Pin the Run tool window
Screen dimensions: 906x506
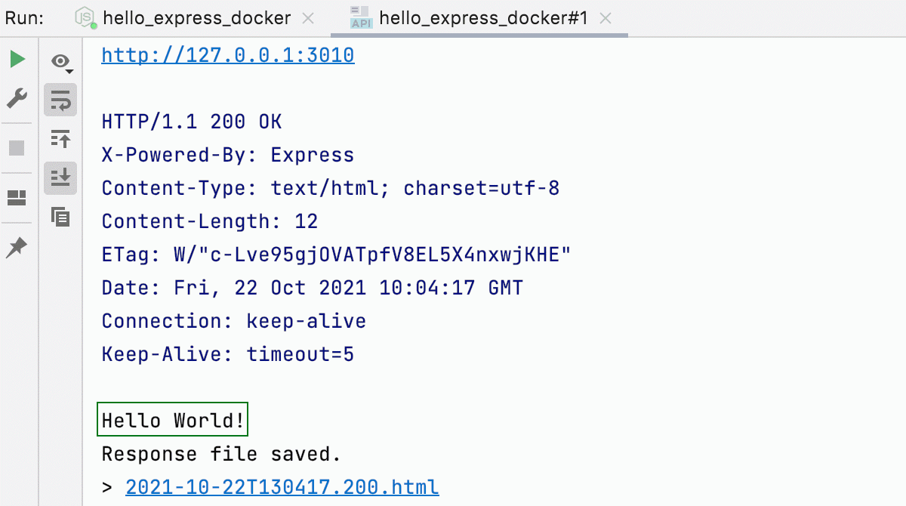[x=17, y=246]
